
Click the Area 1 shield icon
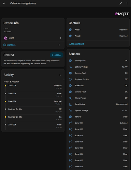coord(70,30)
